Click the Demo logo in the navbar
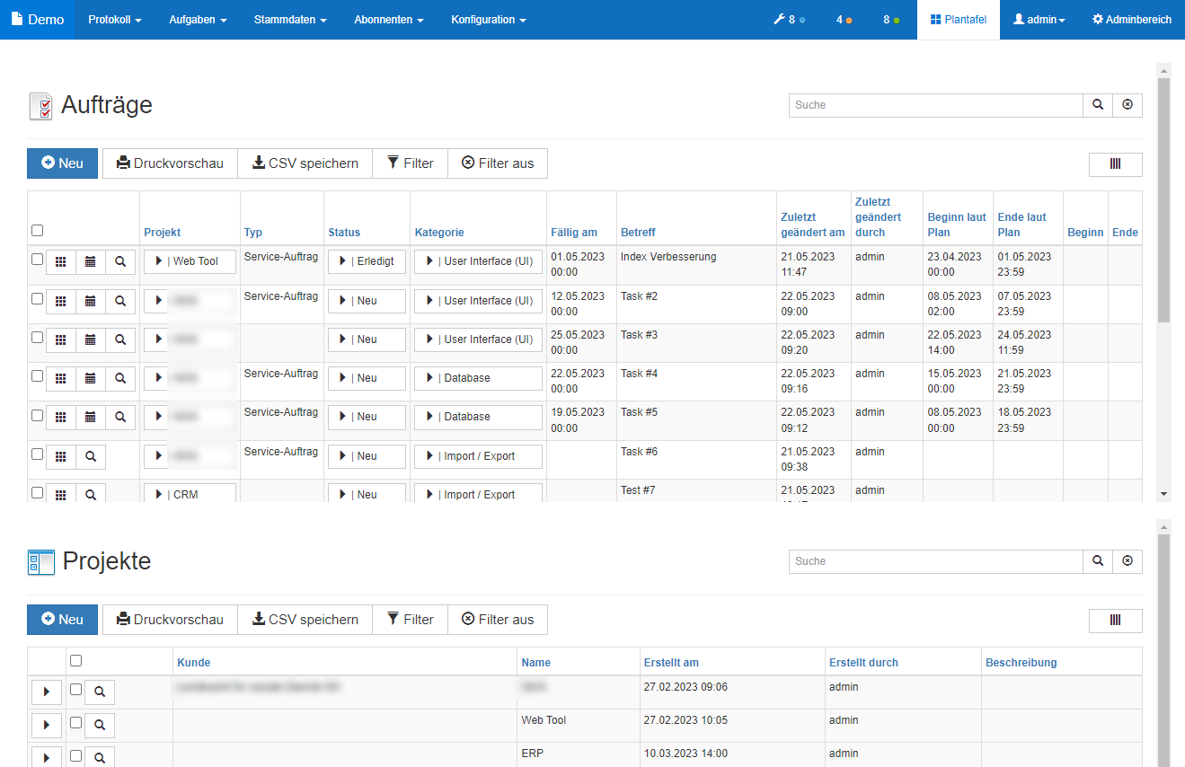Image resolution: width=1185 pixels, height=767 pixels. pyautogui.click(x=38, y=19)
